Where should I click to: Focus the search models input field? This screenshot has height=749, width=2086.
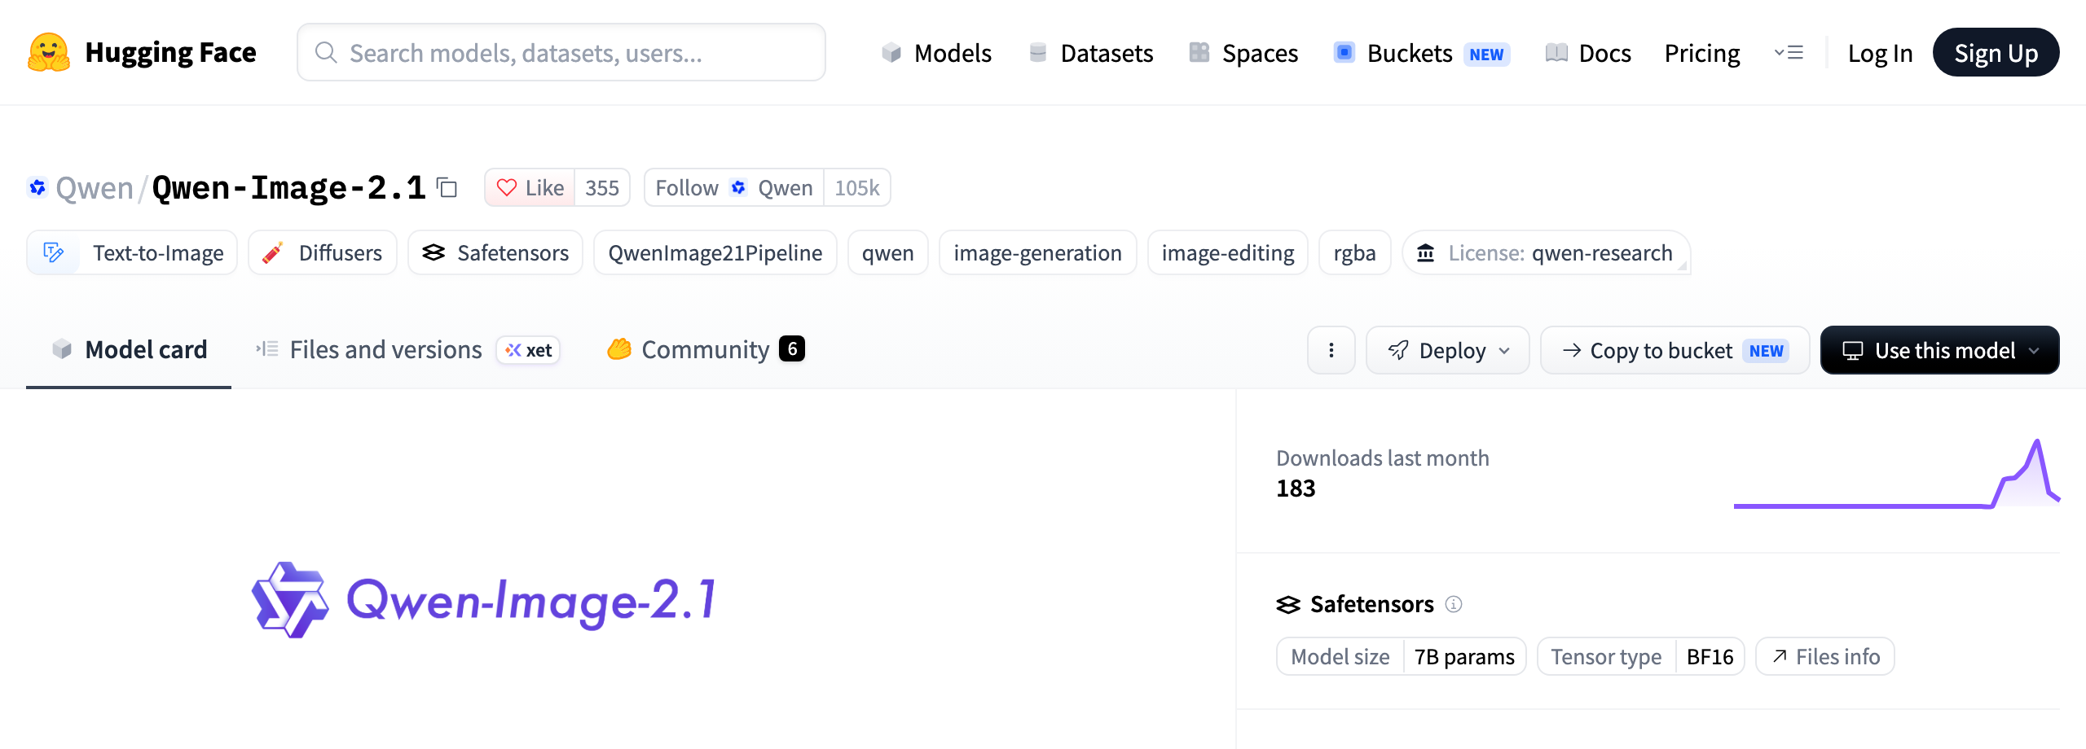point(561,53)
